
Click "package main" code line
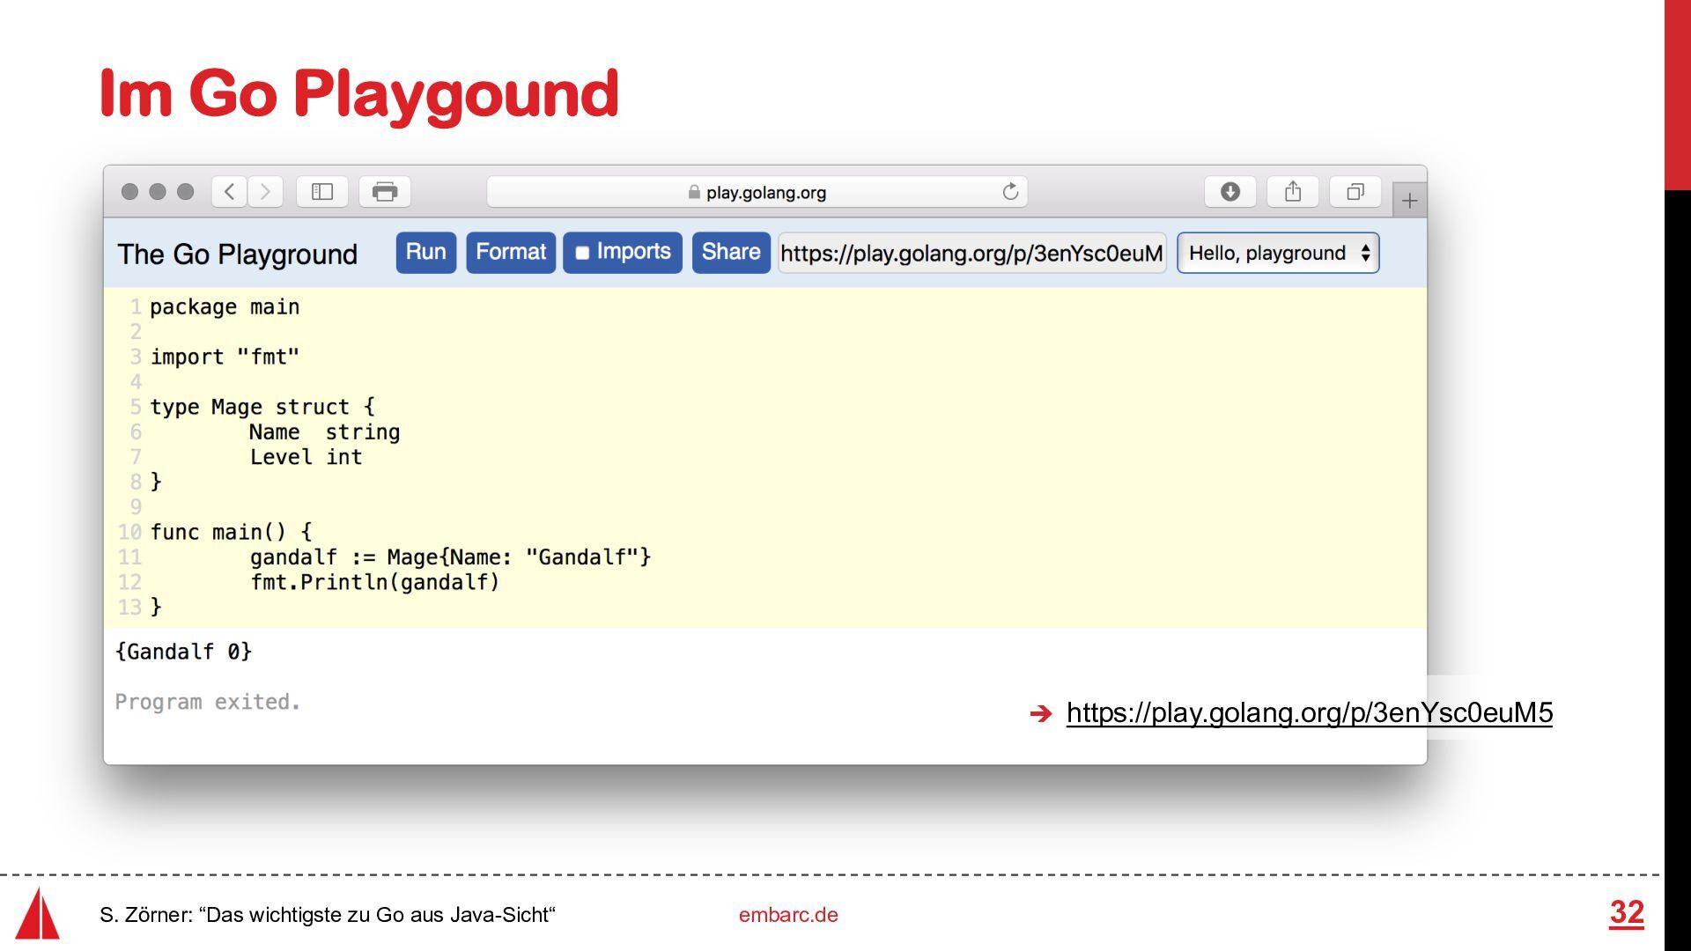pyautogui.click(x=225, y=307)
